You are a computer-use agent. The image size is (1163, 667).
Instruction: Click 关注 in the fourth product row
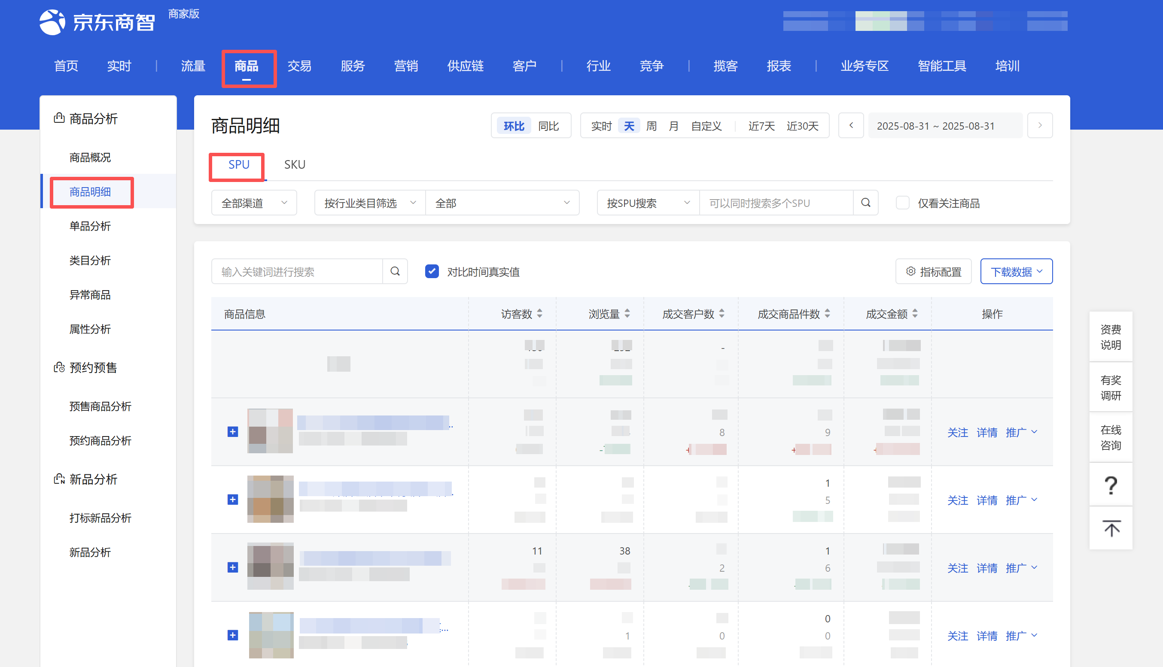(x=957, y=635)
